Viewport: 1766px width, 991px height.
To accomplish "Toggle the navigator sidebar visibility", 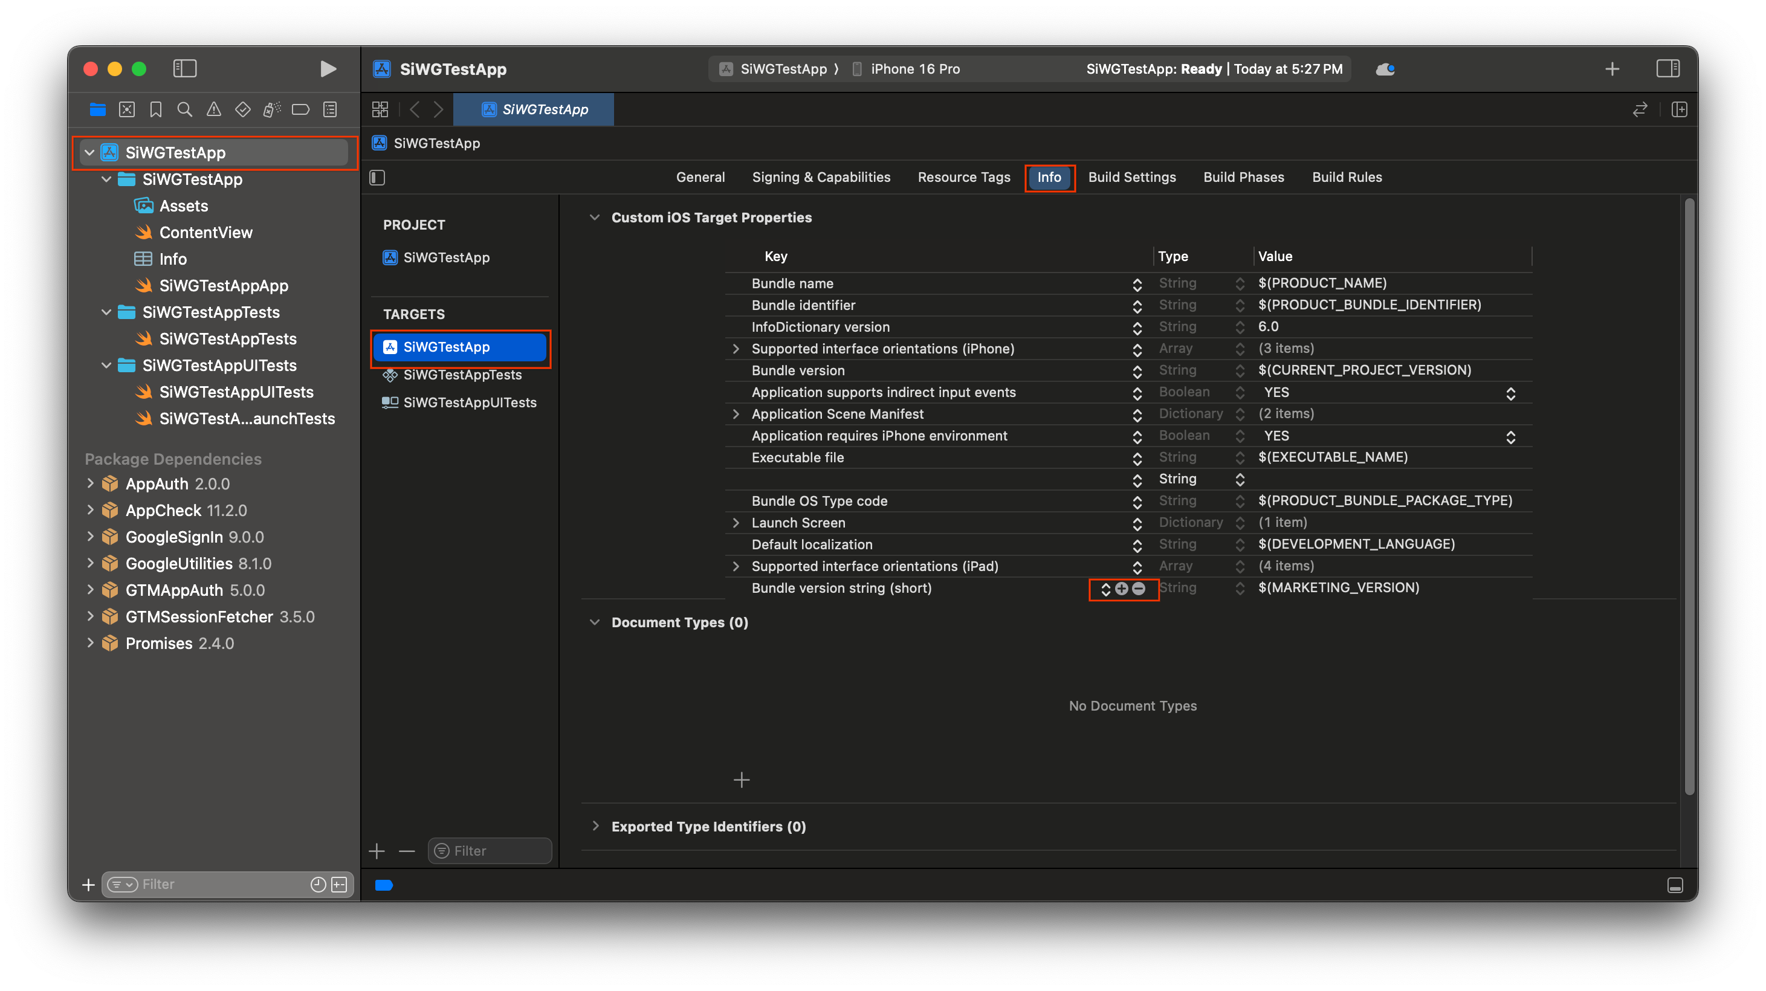I will (x=184, y=68).
